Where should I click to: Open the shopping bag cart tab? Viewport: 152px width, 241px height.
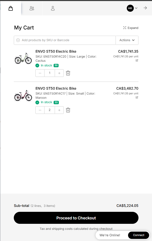11,8
